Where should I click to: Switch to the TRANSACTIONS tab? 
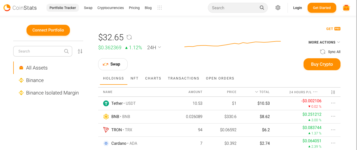click(x=183, y=78)
